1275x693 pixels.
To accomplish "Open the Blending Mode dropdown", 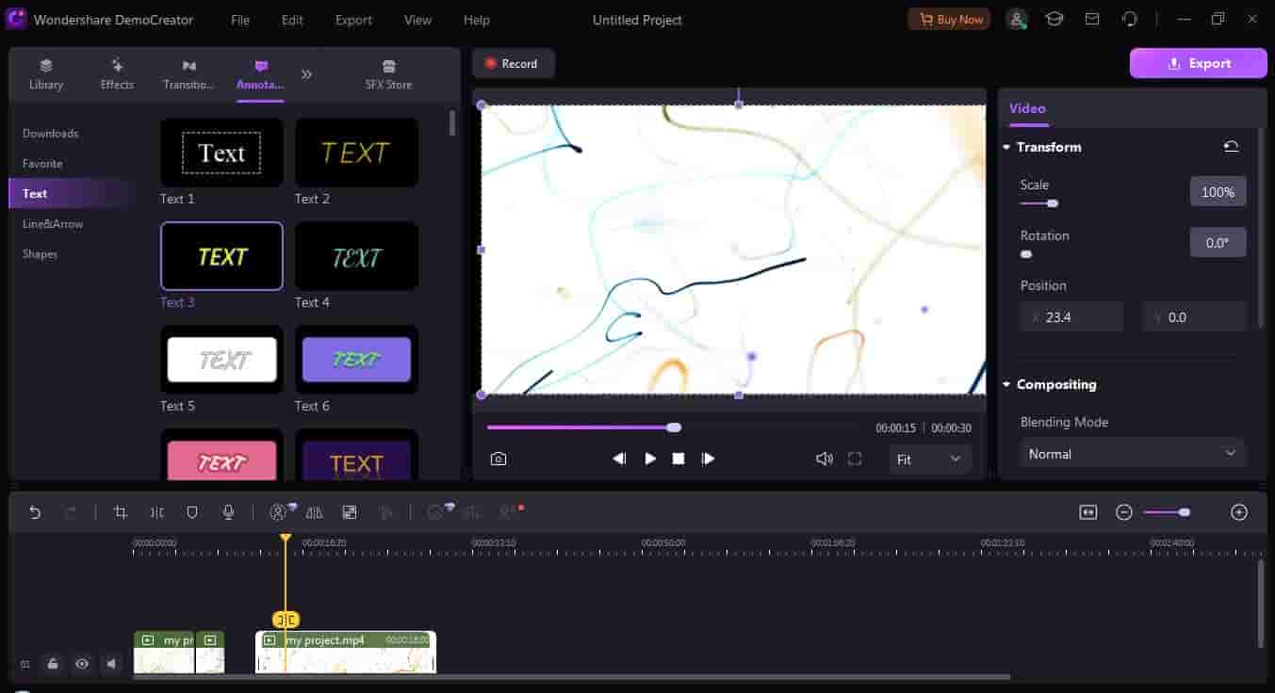I will point(1132,454).
